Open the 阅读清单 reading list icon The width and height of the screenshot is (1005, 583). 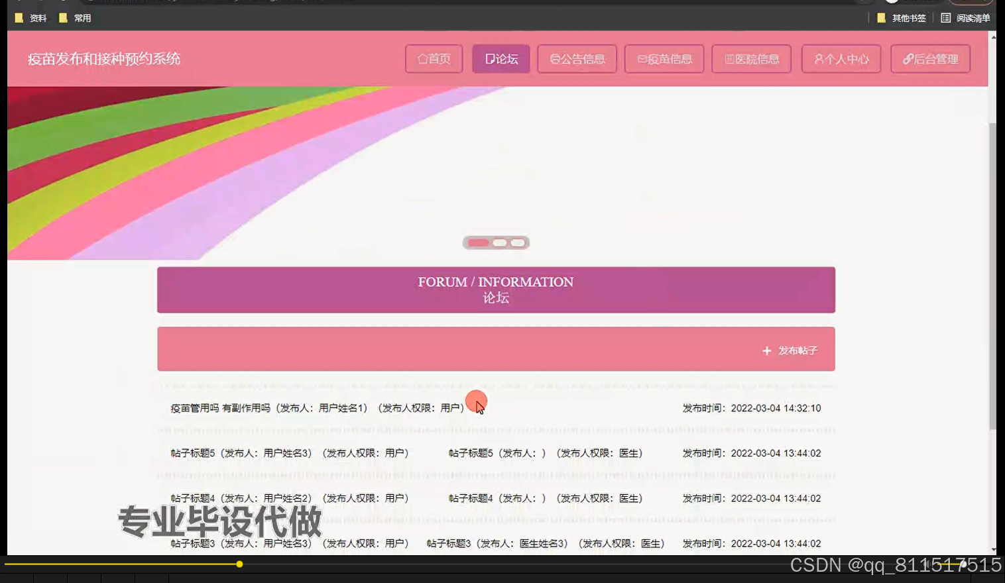[x=946, y=18]
